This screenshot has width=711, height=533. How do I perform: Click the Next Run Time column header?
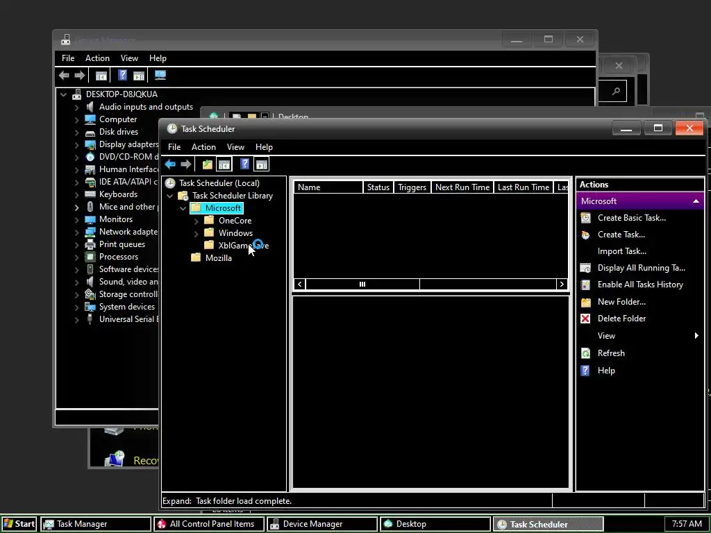pyautogui.click(x=462, y=187)
